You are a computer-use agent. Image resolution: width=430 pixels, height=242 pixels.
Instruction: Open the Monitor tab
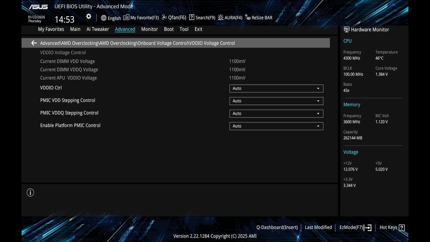click(x=149, y=29)
